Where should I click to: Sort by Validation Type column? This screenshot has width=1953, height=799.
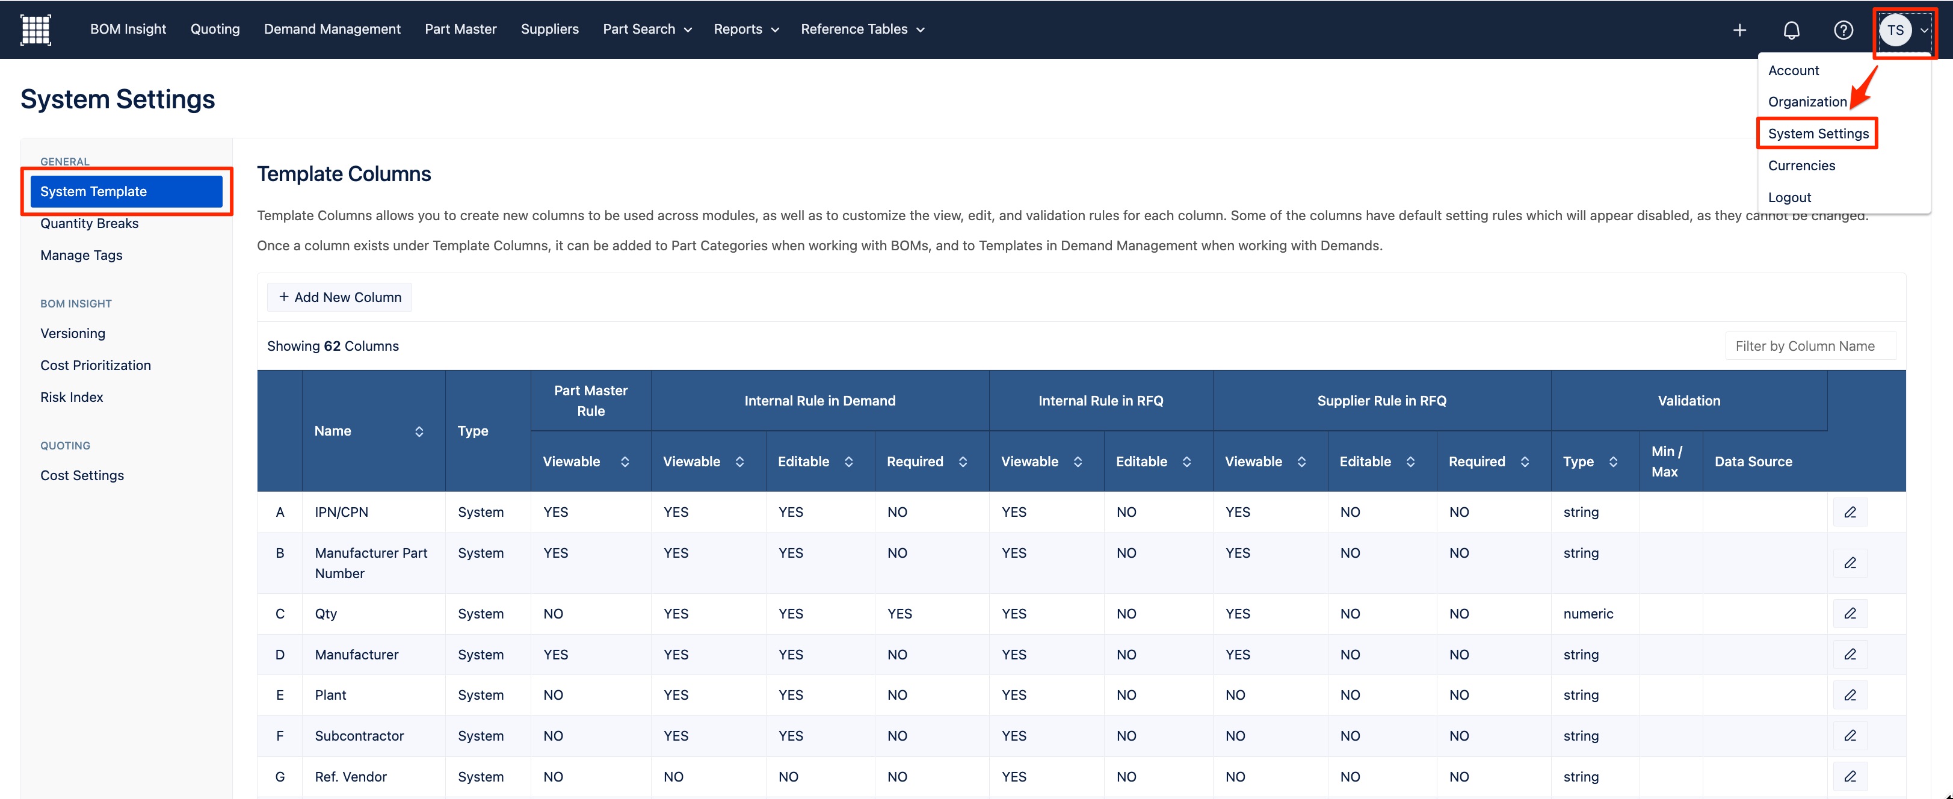1613,461
